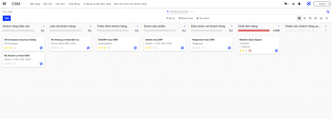Open Báo cáo chăm sóc khách hàng menu
Viewport: 332px width, 119px height.
(130, 4)
